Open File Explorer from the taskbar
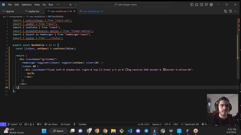 (x=113, y=131)
